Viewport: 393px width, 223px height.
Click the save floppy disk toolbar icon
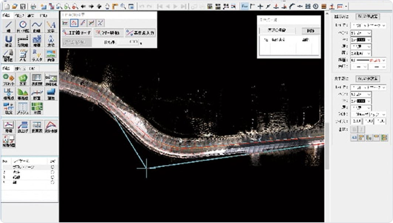click(x=23, y=6)
